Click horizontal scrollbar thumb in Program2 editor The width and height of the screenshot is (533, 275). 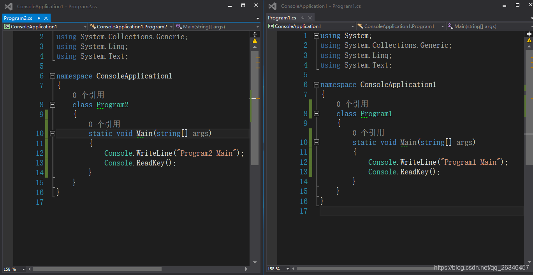97,269
